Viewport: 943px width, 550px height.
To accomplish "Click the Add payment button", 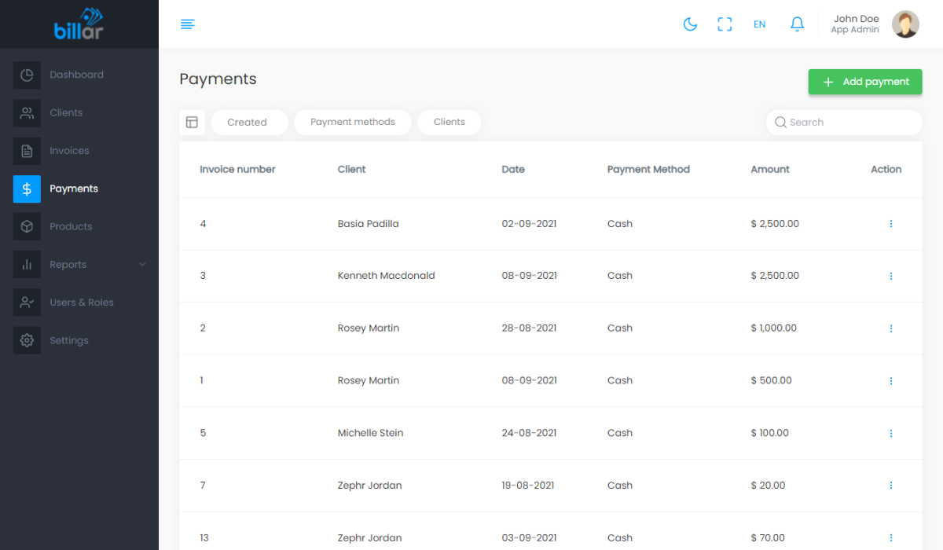I will pyautogui.click(x=865, y=82).
